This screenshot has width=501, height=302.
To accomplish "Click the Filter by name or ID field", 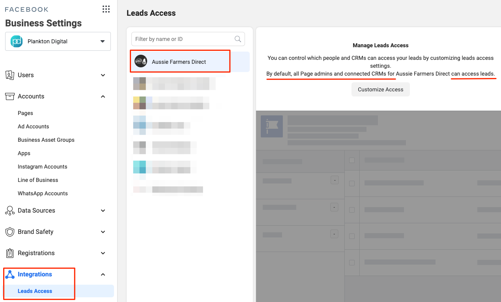I will coord(183,39).
